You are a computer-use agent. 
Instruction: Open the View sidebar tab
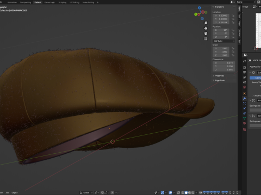[239, 23]
